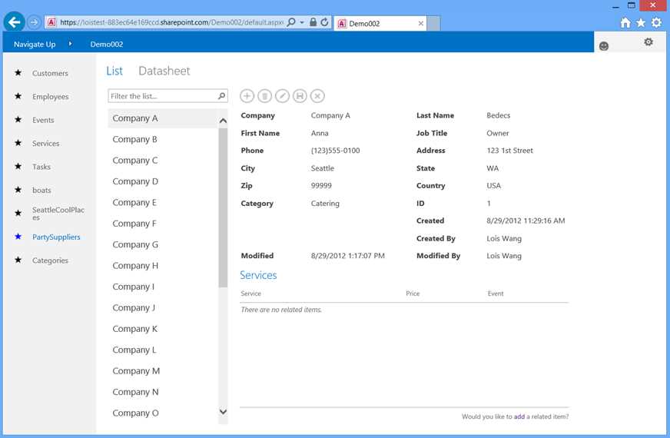The image size is (670, 438).
Task: Select Company O in the list
Action: (163, 413)
